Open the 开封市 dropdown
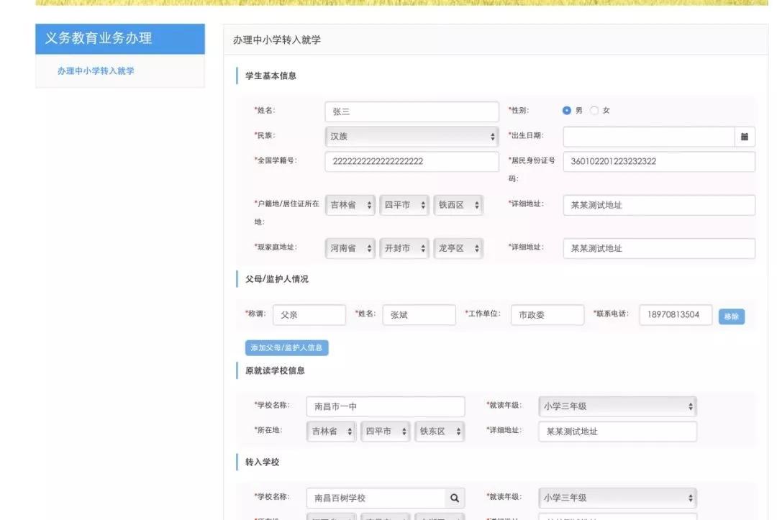Screen dimensions: 777x520 click(404, 247)
